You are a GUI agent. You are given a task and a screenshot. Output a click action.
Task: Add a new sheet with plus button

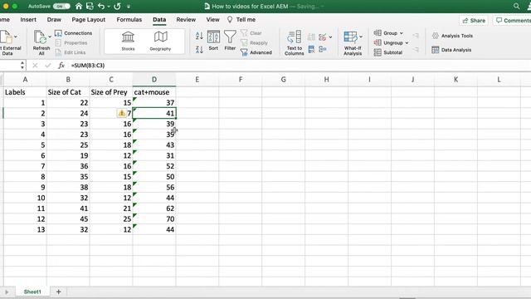58,292
